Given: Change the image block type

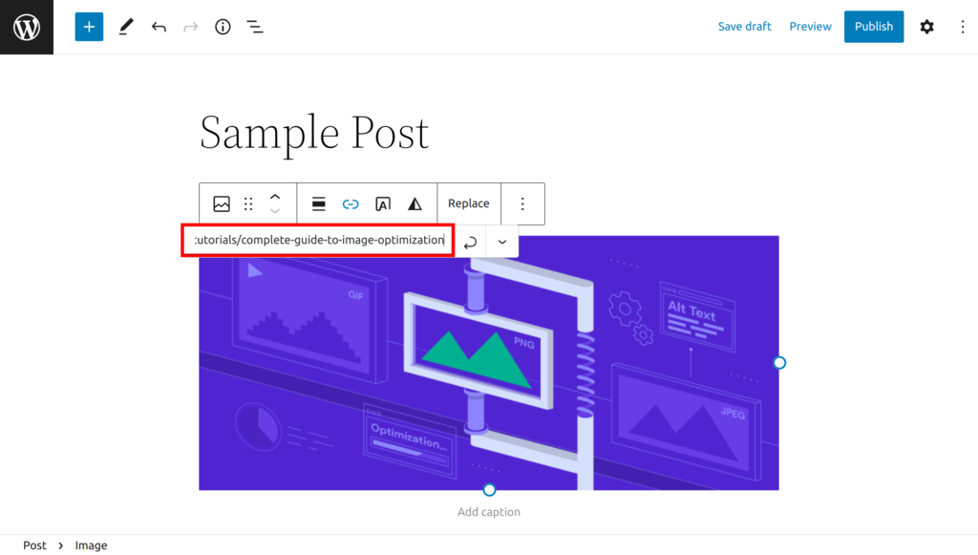Looking at the screenshot, I should 221,203.
